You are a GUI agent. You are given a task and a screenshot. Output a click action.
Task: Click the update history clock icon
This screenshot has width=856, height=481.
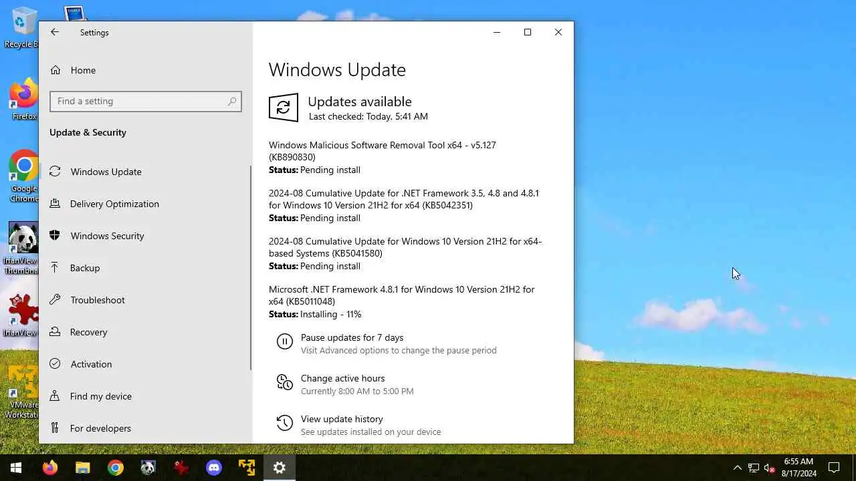pyautogui.click(x=285, y=423)
